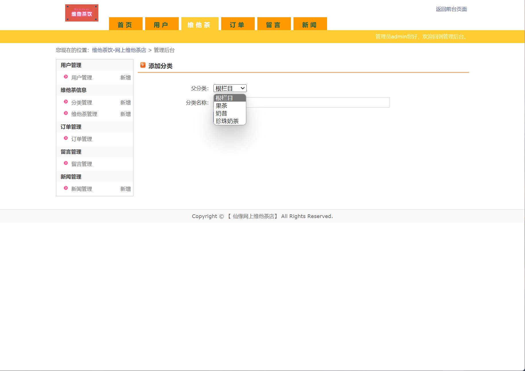Image resolution: width=525 pixels, height=371 pixels.
Task: Click the pink arrow icon beside 订单管理
Action: click(65, 139)
